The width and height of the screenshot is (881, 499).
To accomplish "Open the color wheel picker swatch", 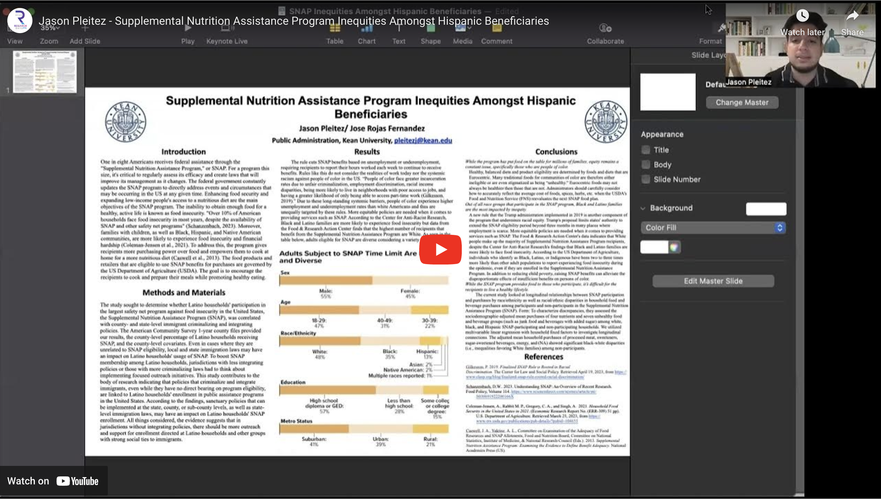I will point(674,247).
